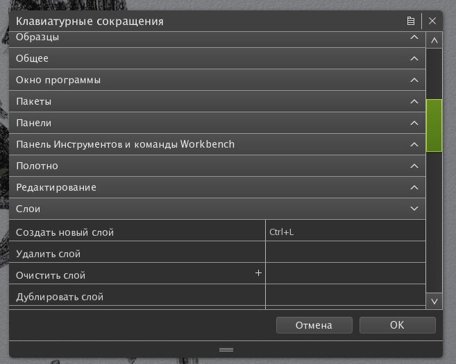
Task: Expand the Пакеты section chevron
Action: coord(414,102)
